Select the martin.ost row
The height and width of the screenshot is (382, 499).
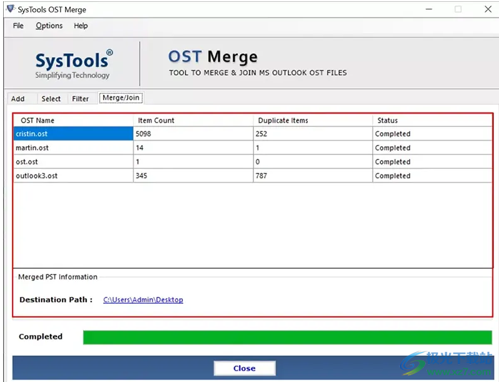[x=73, y=148]
